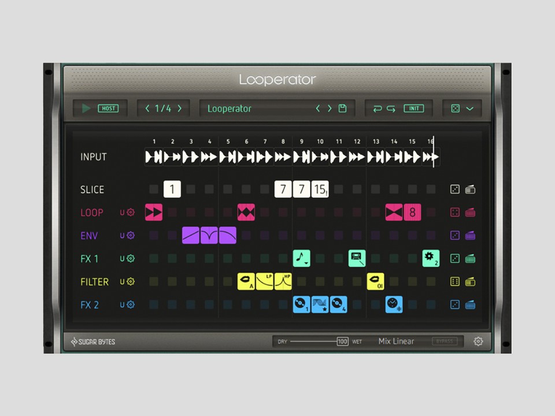Viewport: 555px width, 416px height.
Task: Click the SLICE row randomize dice
Action: 455,190
